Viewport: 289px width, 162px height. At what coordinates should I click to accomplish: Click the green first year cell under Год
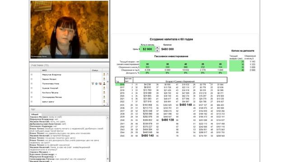tap(120, 85)
